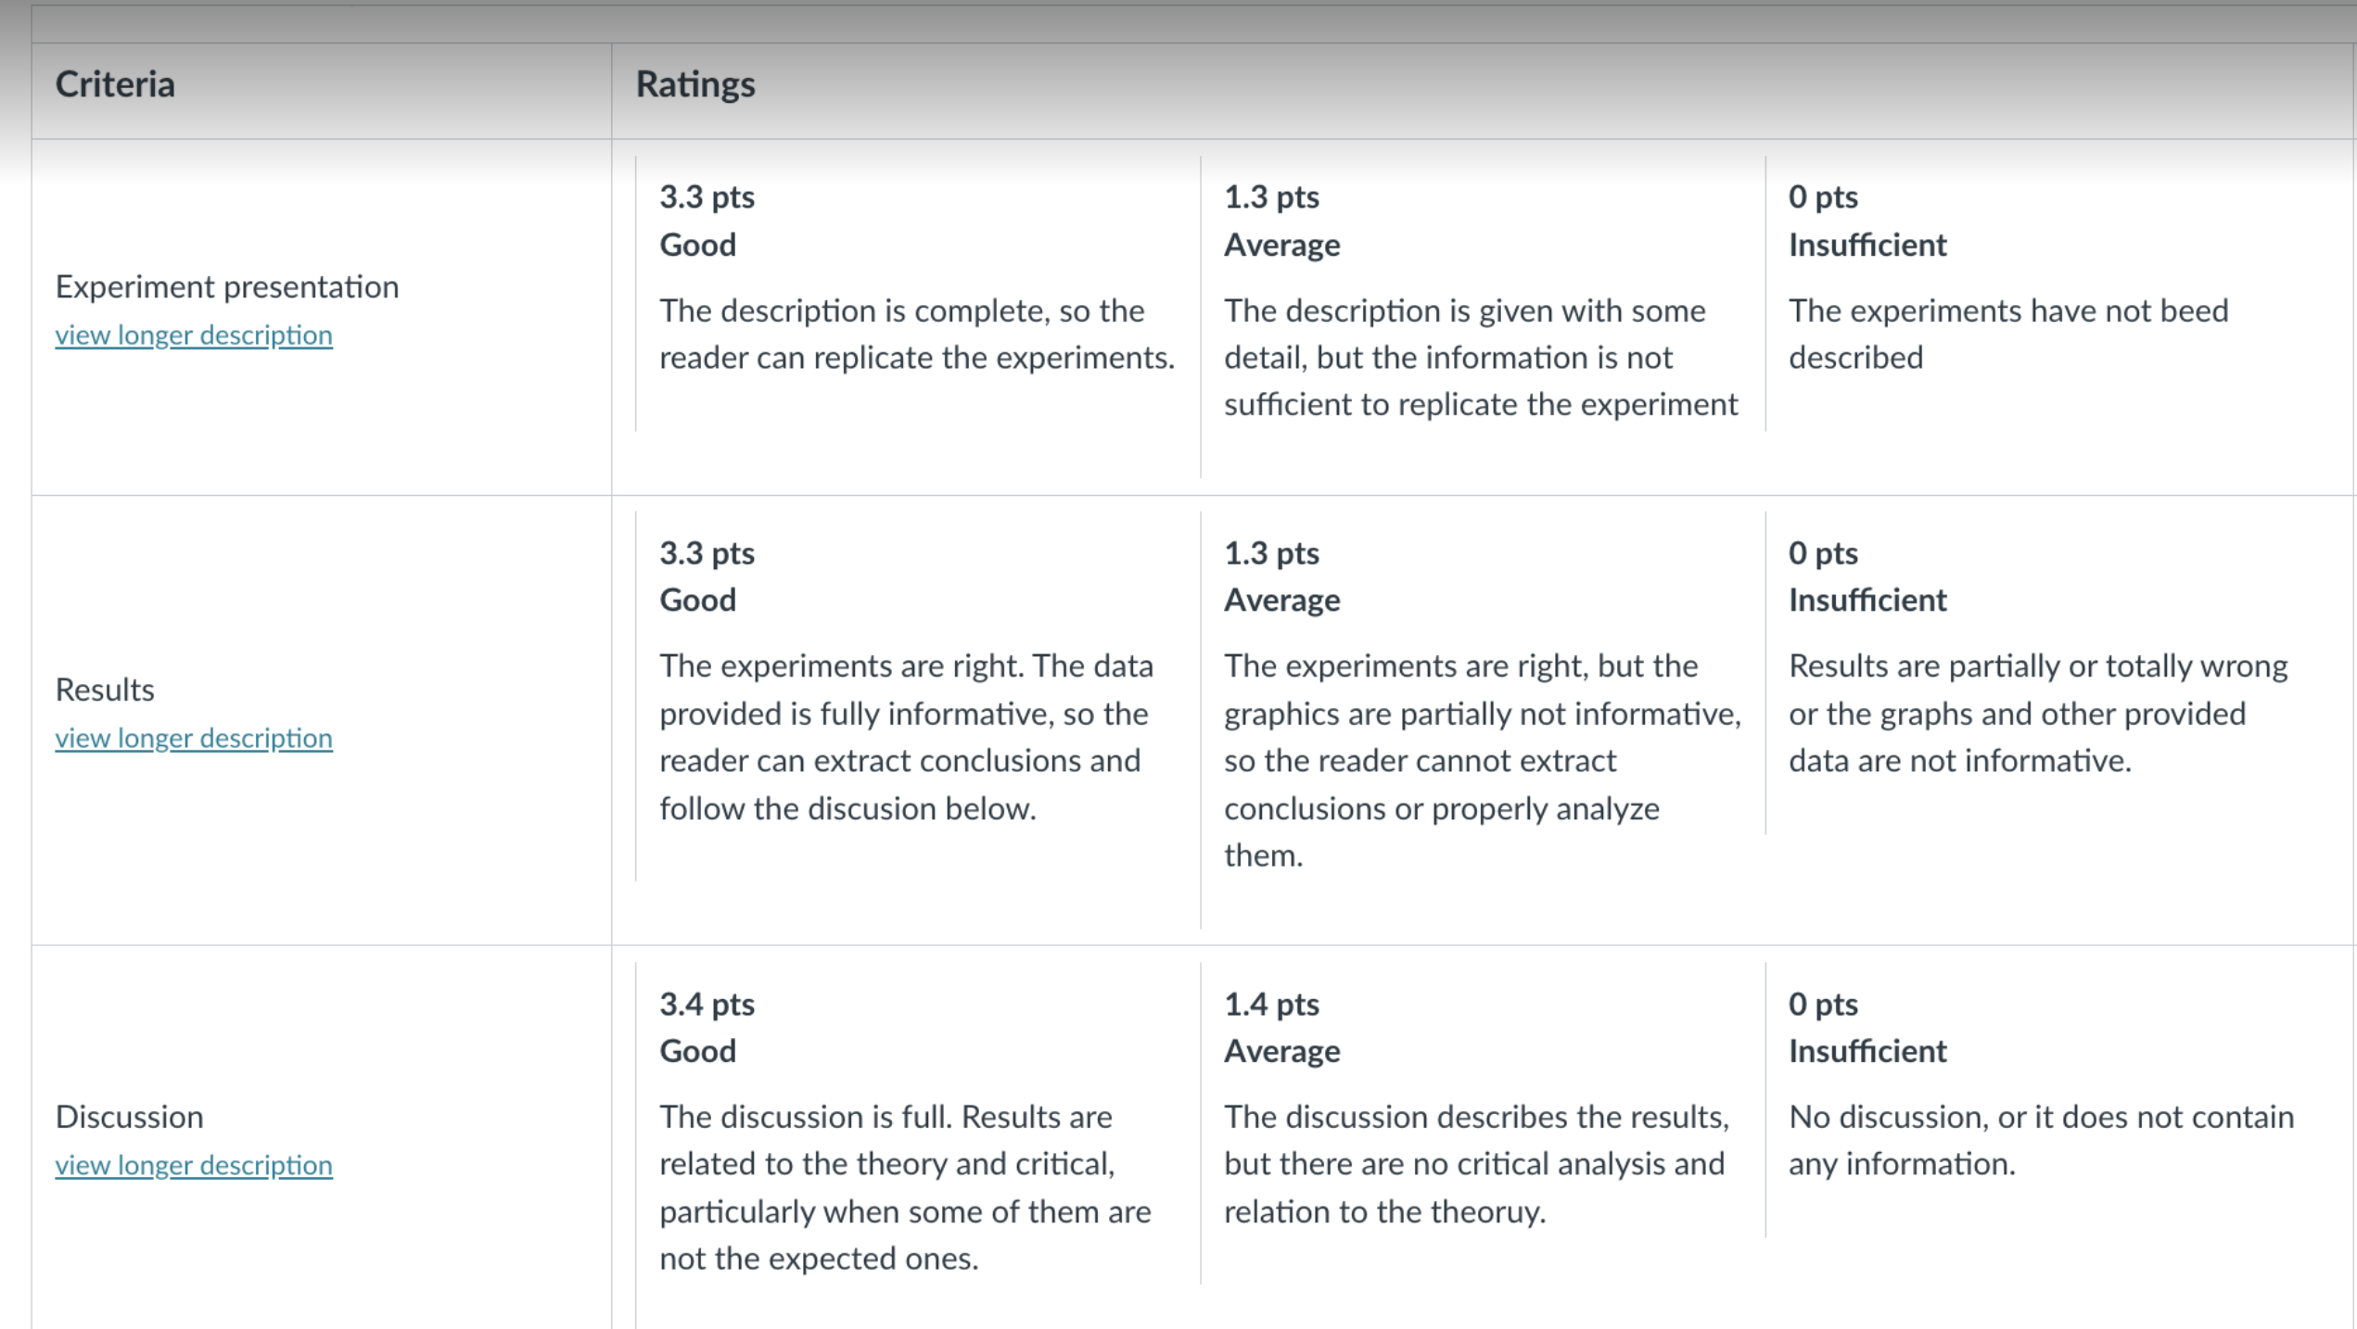Open longer description for Experiment presentation

tap(194, 335)
